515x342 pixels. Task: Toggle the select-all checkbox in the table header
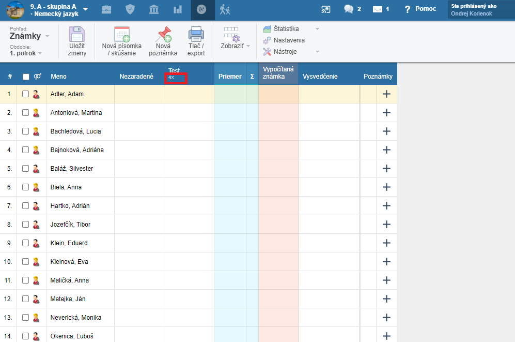point(26,77)
